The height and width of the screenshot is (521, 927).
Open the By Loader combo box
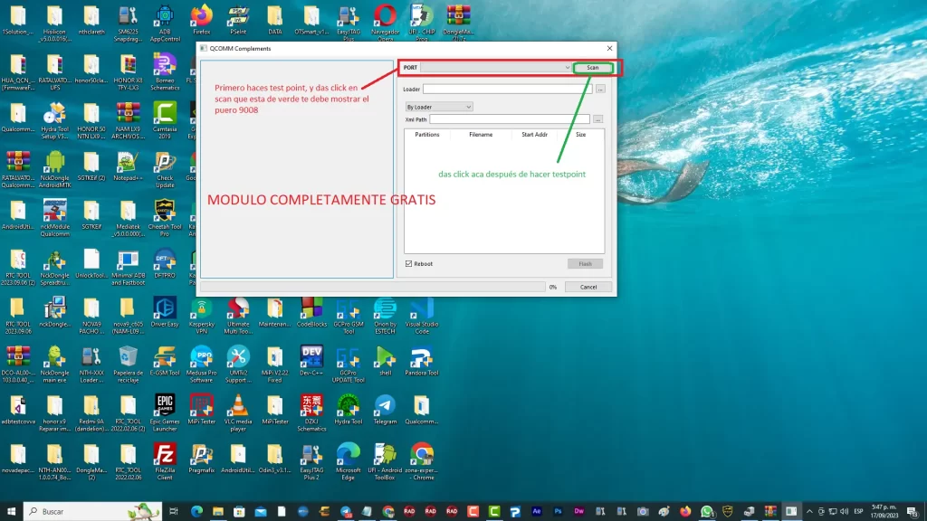point(439,107)
